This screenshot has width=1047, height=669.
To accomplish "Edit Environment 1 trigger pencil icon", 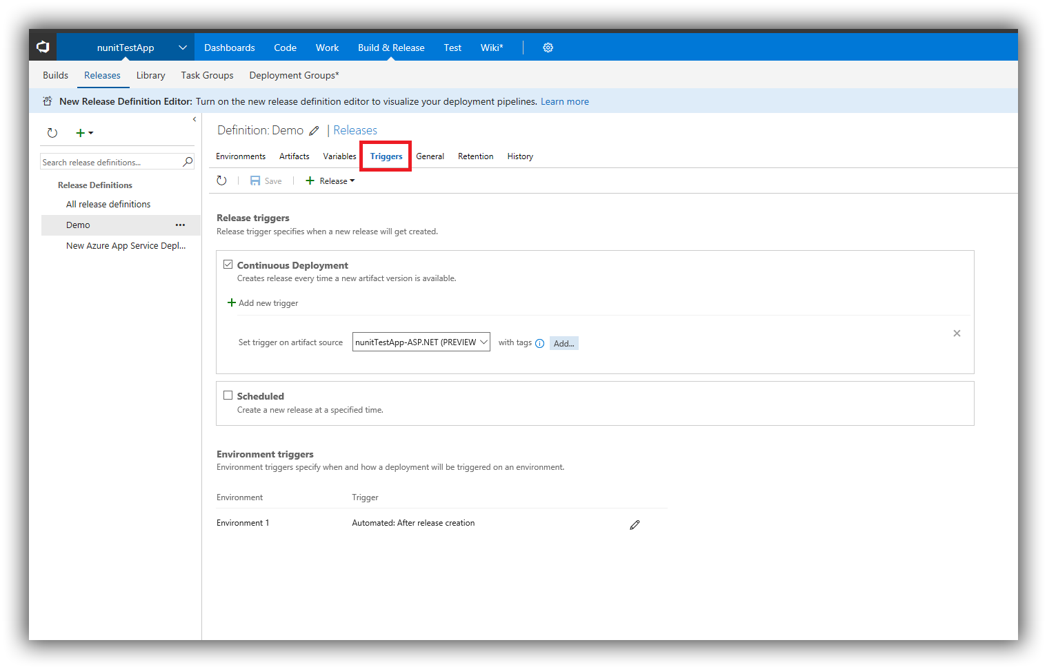I will click(x=635, y=525).
